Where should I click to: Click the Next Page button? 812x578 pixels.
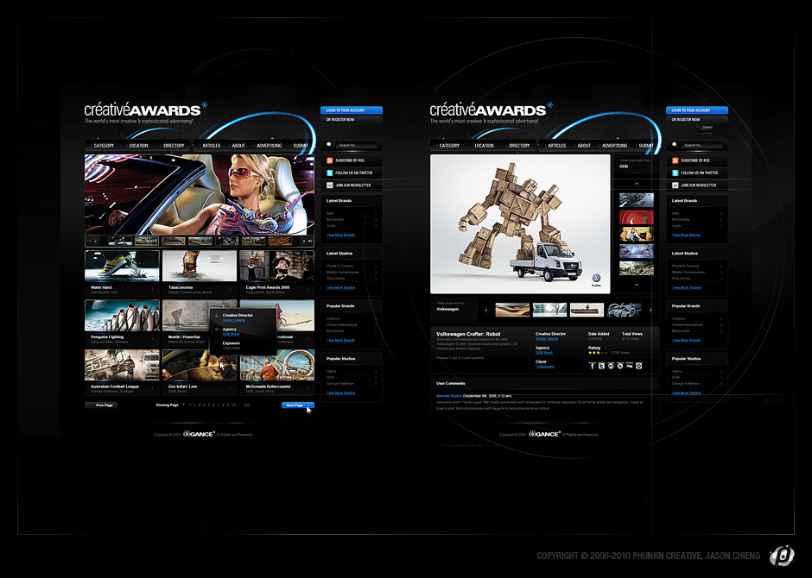297,405
